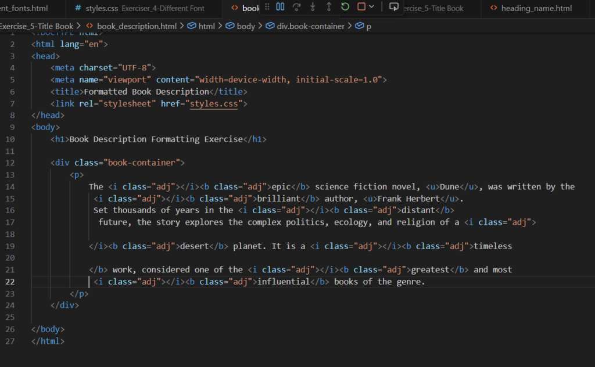
Task: Select the p breadcrumb element
Action: pyautogui.click(x=368, y=26)
